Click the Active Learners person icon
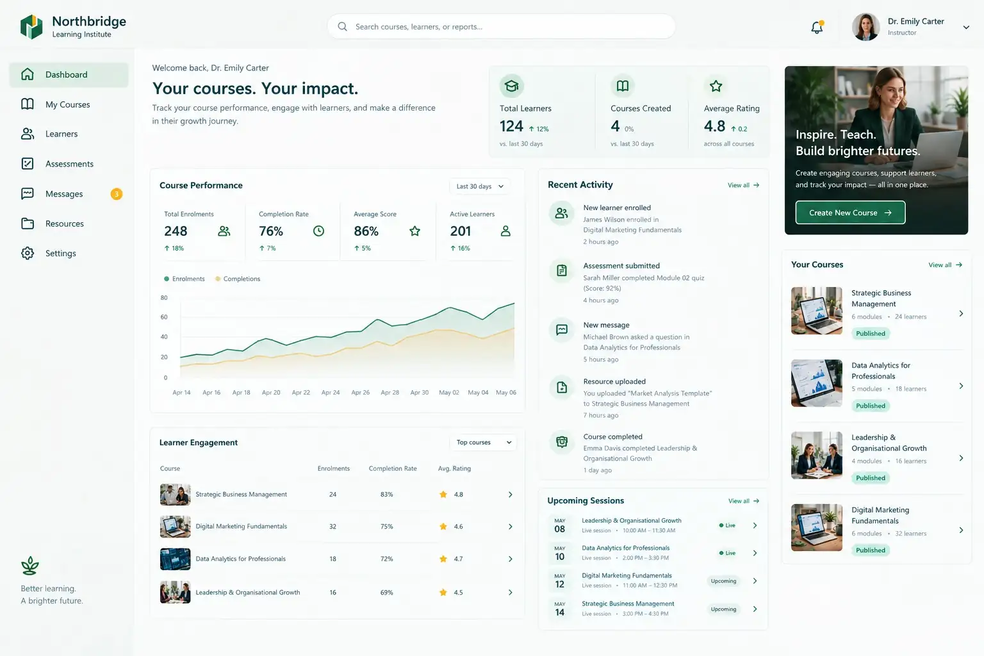The image size is (984, 656). [505, 231]
